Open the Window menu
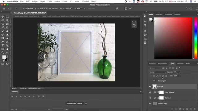Viewport: 198px width, 111px height. [x=85, y=1]
